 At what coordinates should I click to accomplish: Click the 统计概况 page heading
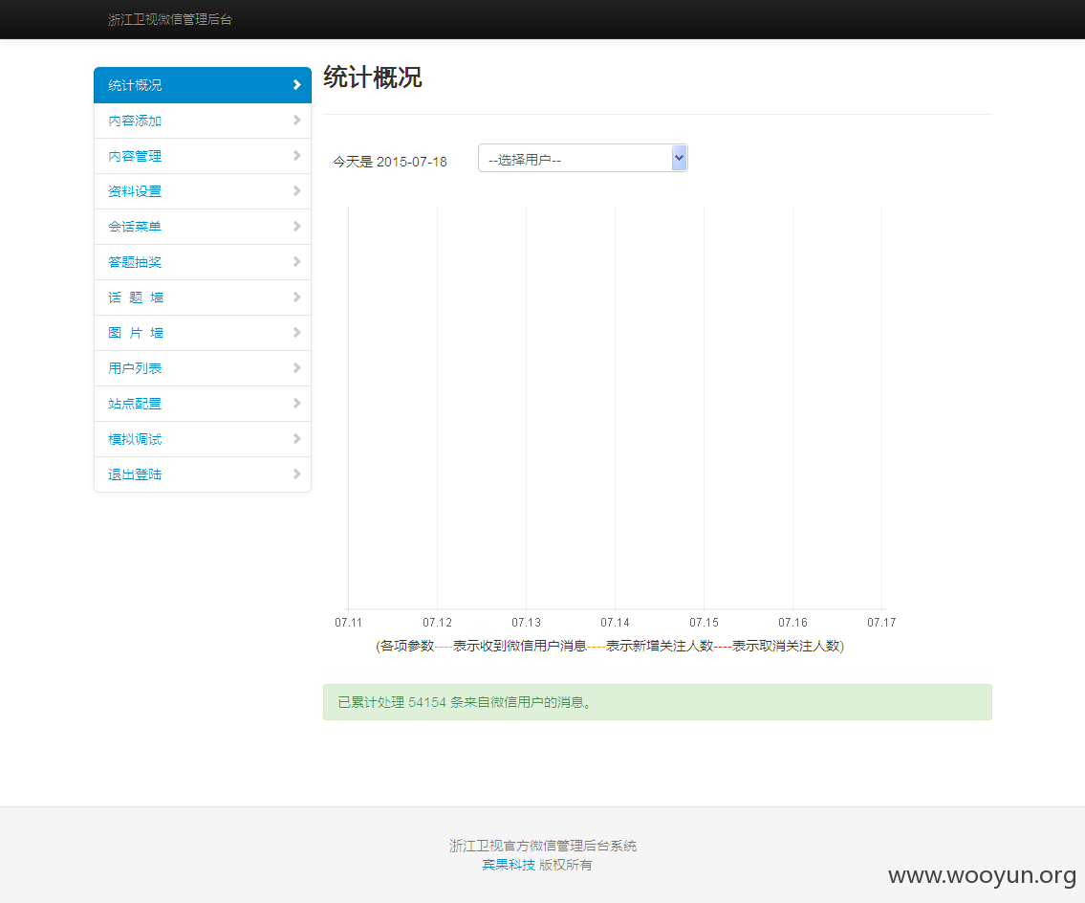372,77
